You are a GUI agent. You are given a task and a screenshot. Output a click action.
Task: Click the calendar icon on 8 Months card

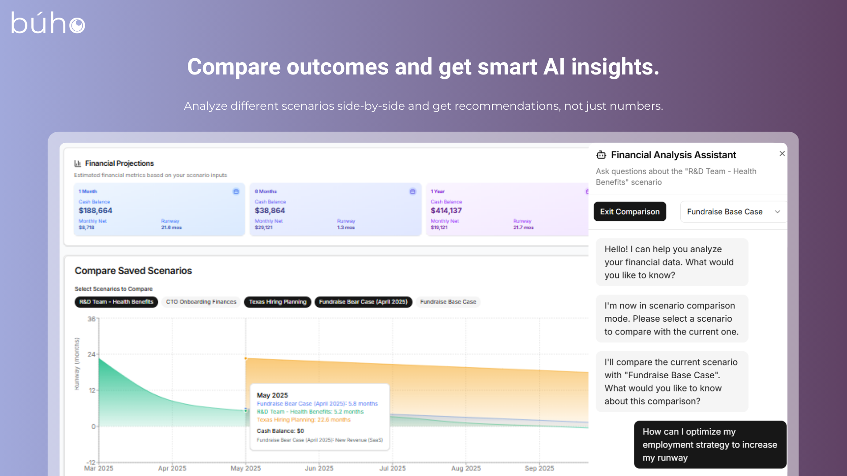(412, 191)
